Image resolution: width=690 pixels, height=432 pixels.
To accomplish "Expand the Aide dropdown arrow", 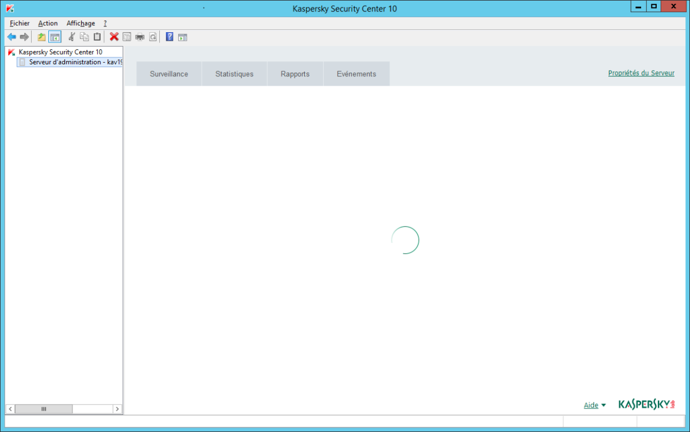I will tap(604, 406).
